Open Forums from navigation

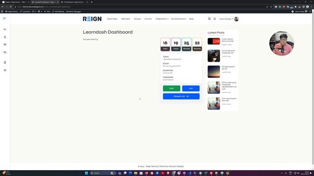pyautogui.click(x=148, y=19)
